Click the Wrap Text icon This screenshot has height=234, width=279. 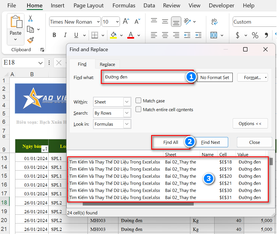coord(214,22)
